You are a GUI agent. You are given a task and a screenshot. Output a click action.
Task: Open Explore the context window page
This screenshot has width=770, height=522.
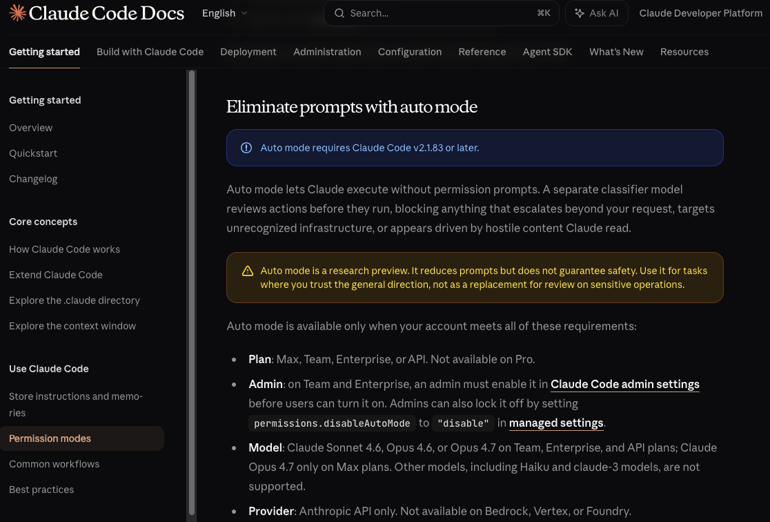coord(72,326)
